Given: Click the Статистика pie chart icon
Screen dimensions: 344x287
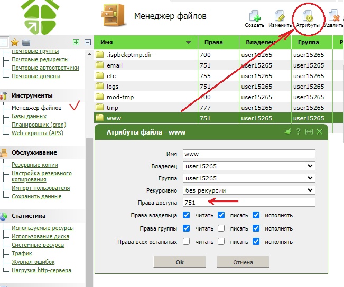Looking at the screenshot, I should tap(4, 216).
